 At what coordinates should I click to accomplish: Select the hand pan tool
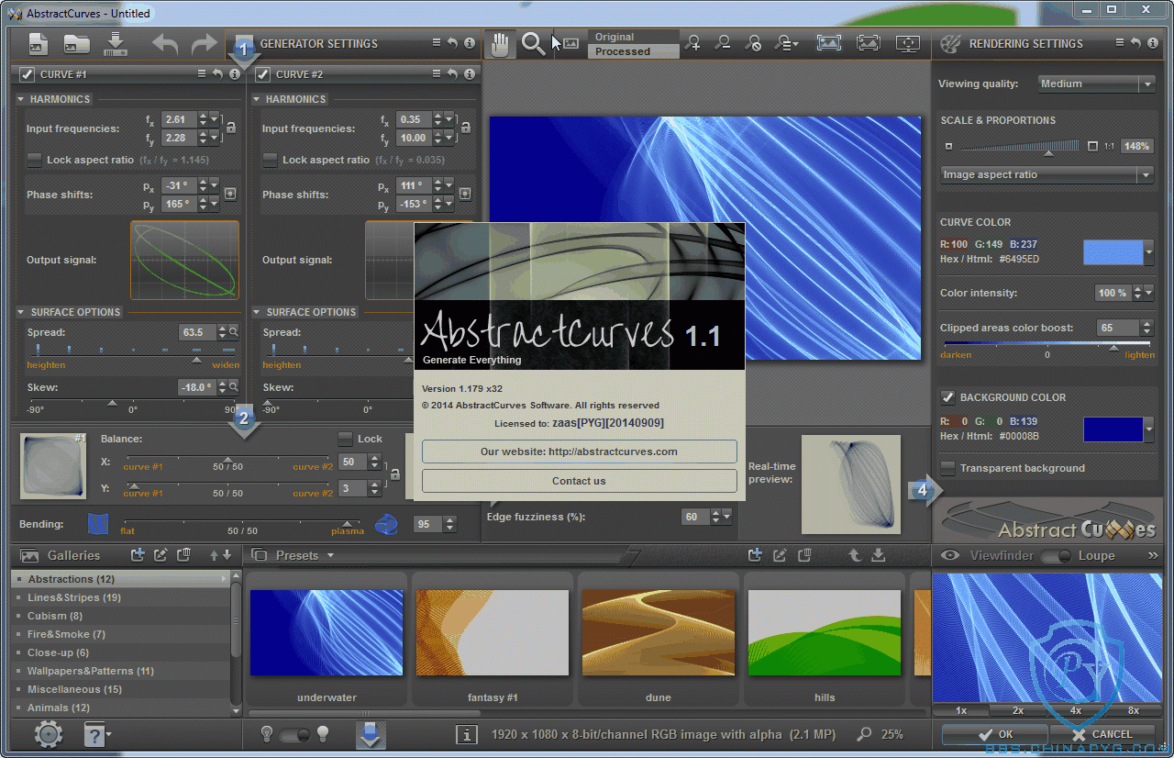point(501,43)
